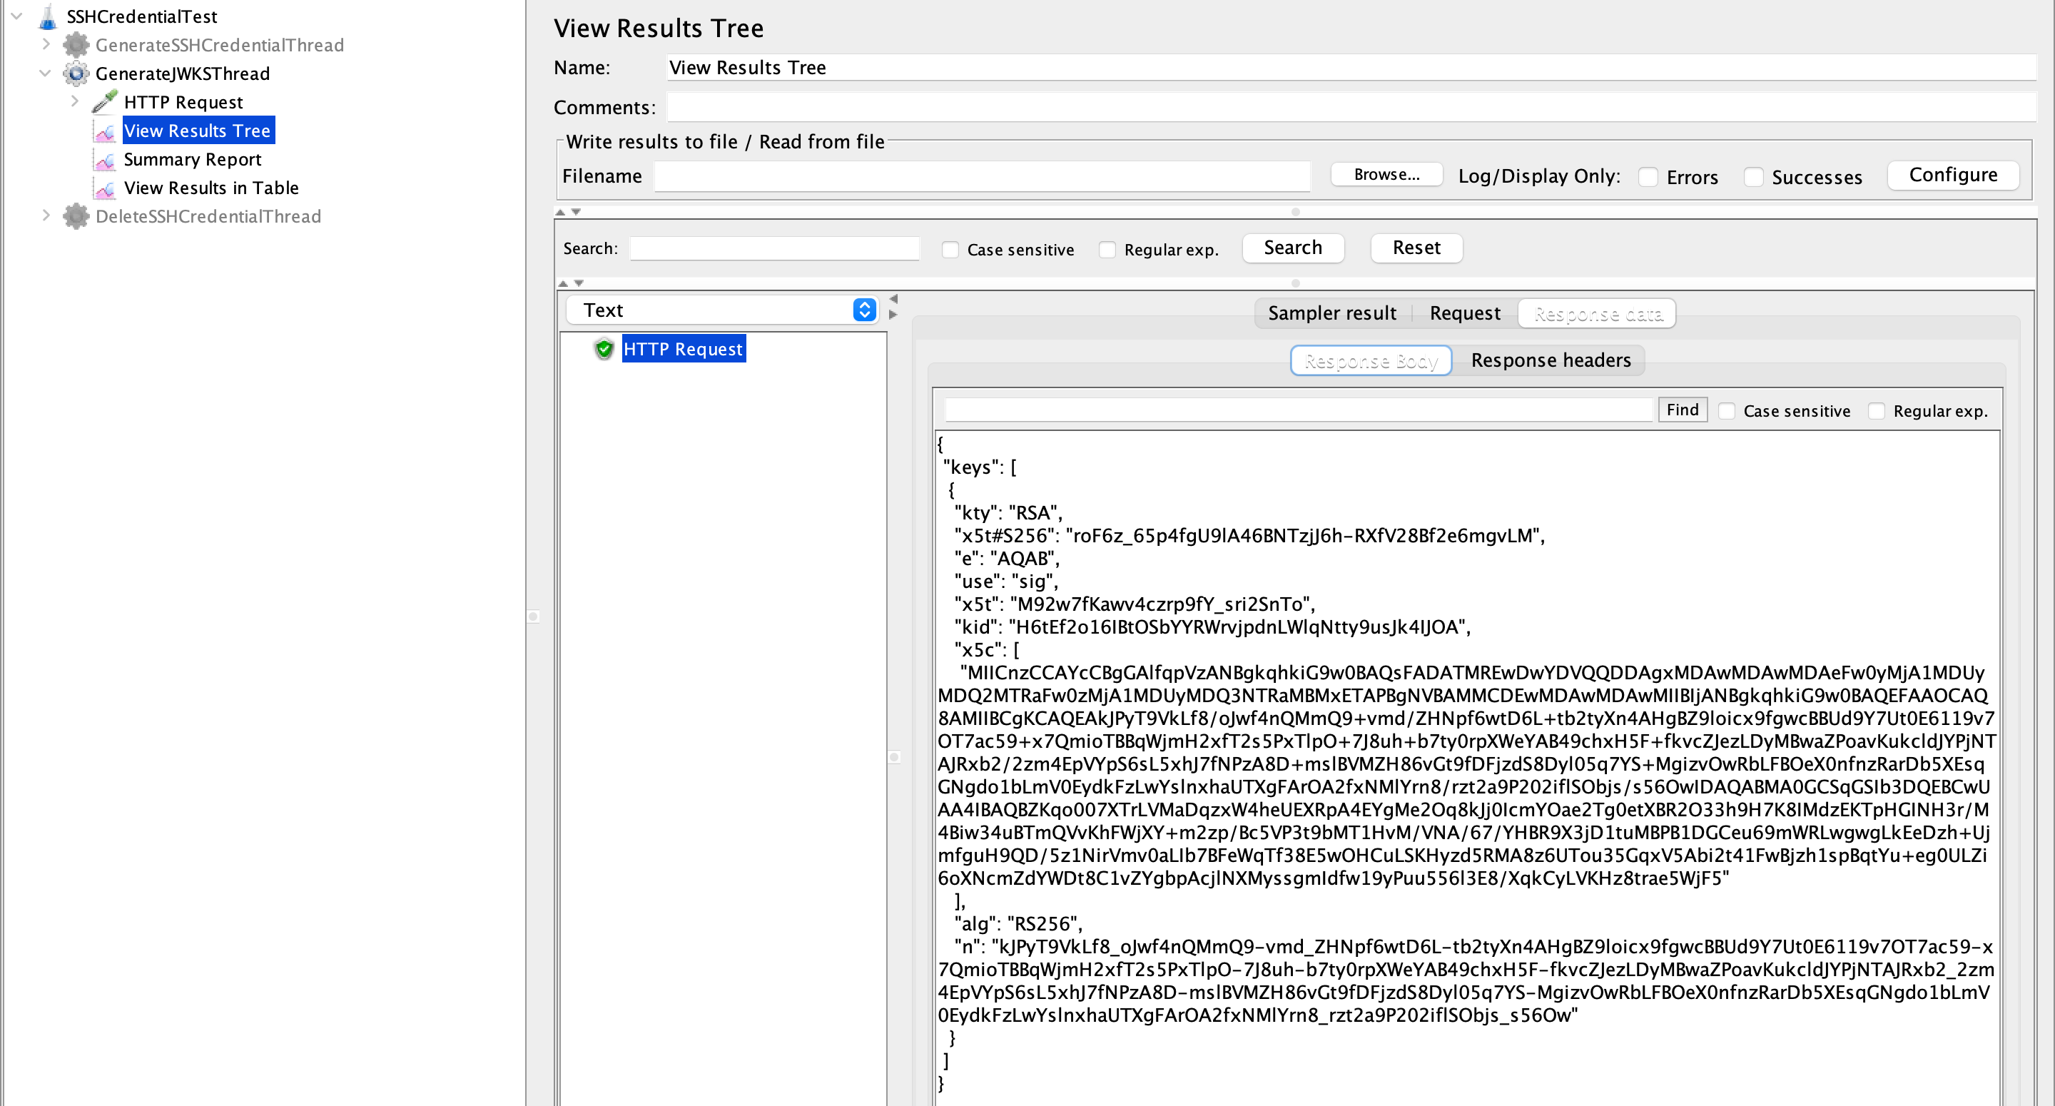Image resolution: width=2055 pixels, height=1106 pixels.
Task: Click the green success shield icon
Action: pos(604,349)
